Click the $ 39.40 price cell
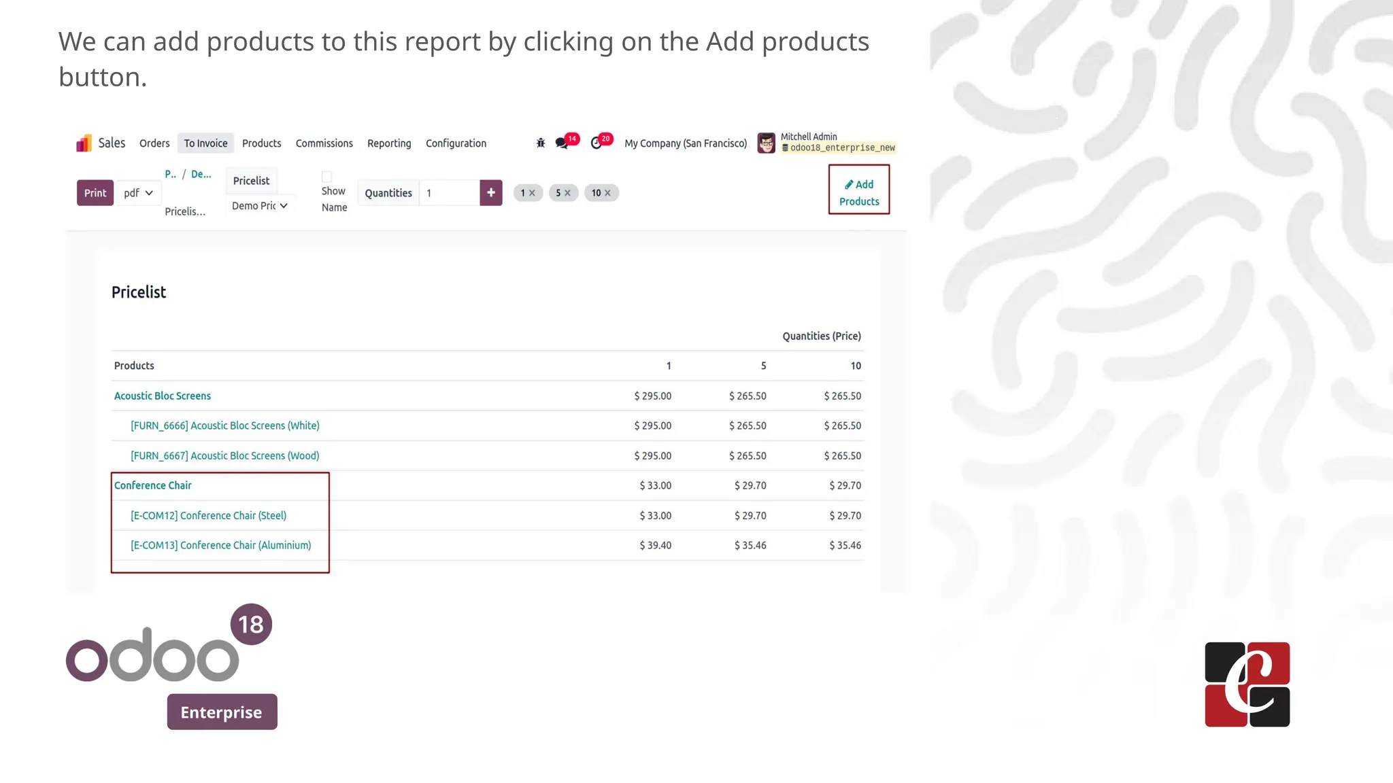The height and width of the screenshot is (783, 1393). coord(655,545)
